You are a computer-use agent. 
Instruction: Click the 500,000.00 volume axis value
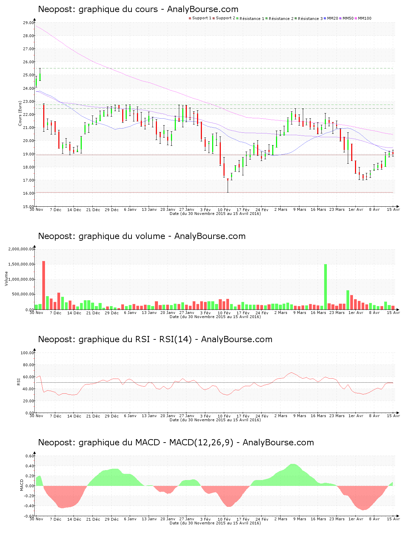point(23,294)
